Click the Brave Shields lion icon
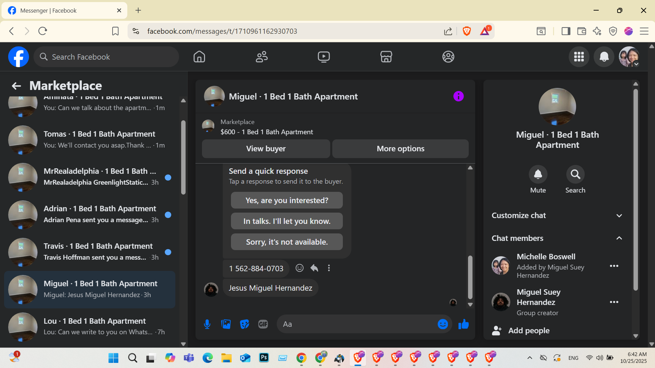The image size is (655, 368). [x=467, y=31]
